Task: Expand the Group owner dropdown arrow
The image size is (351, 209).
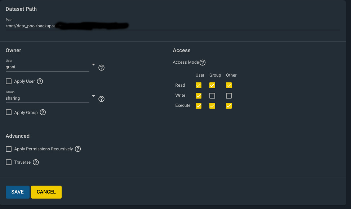Action: click(94, 96)
